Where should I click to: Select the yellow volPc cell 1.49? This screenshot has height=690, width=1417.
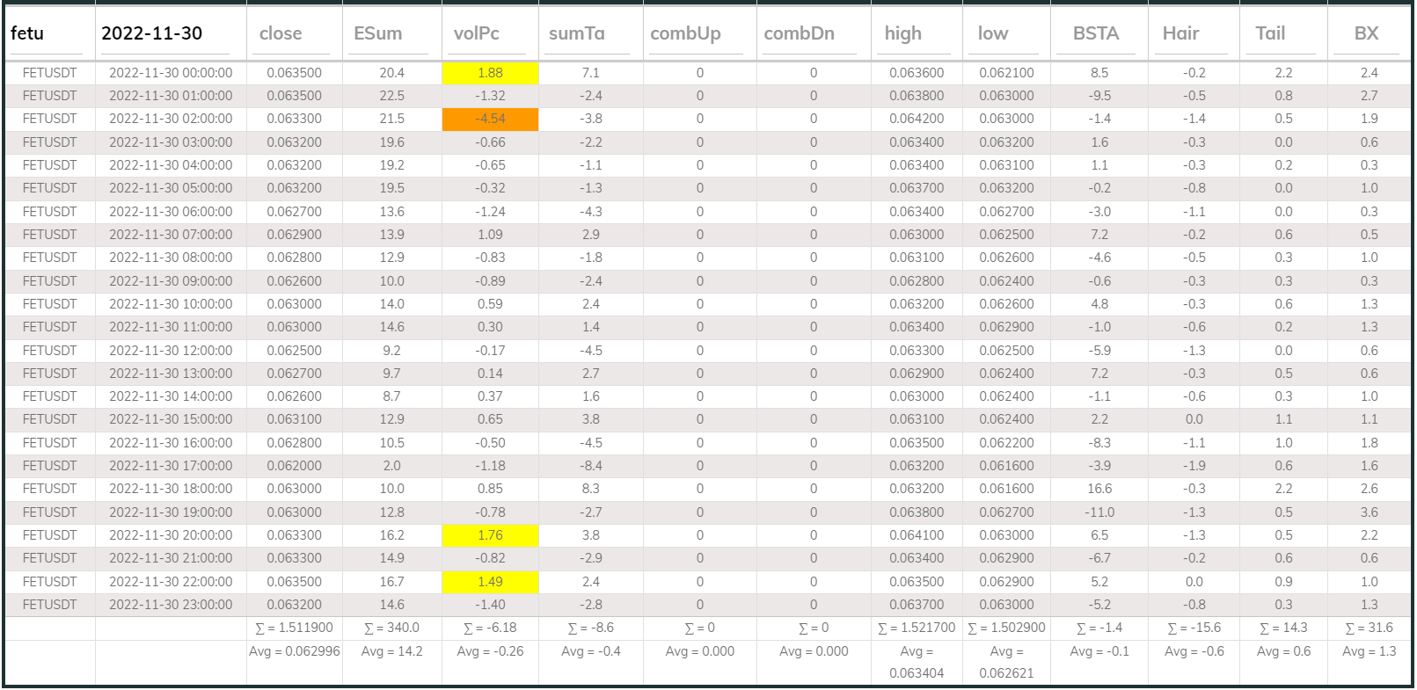[x=490, y=582]
